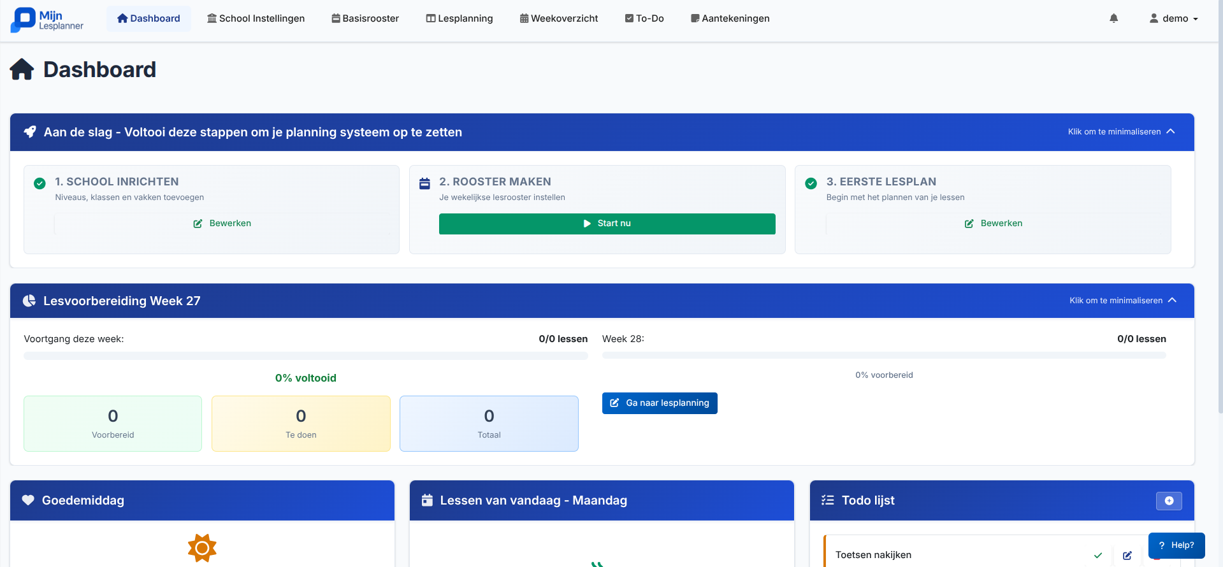This screenshot has height=567, width=1223.
Task: Click the Lessen van vandaag - Maandag heading
Action: [x=533, y=500]
